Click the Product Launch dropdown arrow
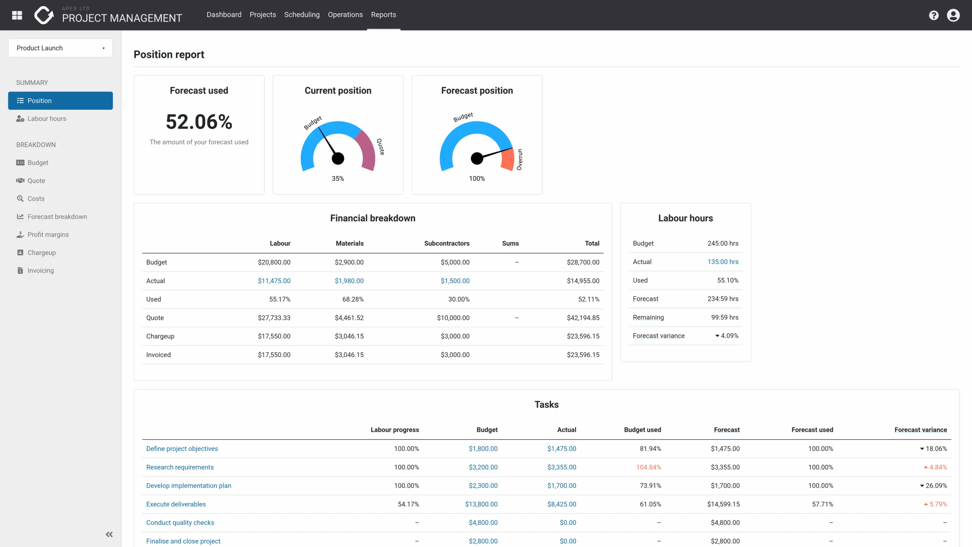The height and width of the screenshot is (547, 972). (103, 48)
